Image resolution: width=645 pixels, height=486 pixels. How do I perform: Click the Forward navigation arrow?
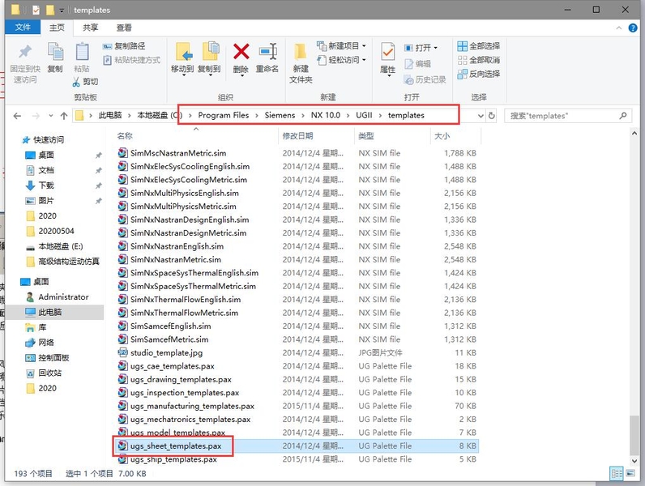click(x=36, y=116)
